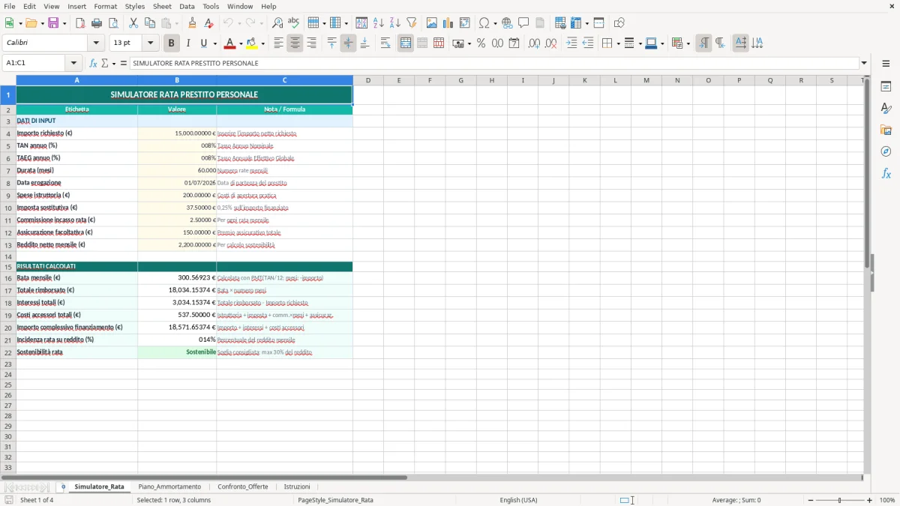Switch to Piano_Ammortamento sheet tab
Image resolution: width=900 pixels, height=506 pixels.
point(169,487)
